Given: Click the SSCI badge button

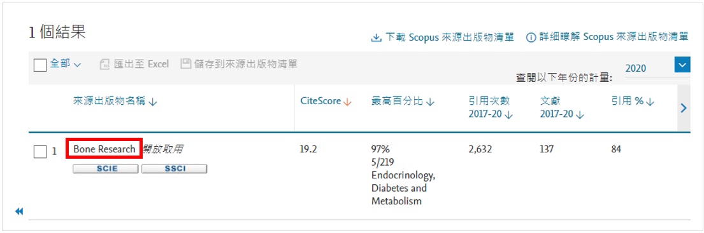Looking at the screenshot, I should [x=174, y=169].
